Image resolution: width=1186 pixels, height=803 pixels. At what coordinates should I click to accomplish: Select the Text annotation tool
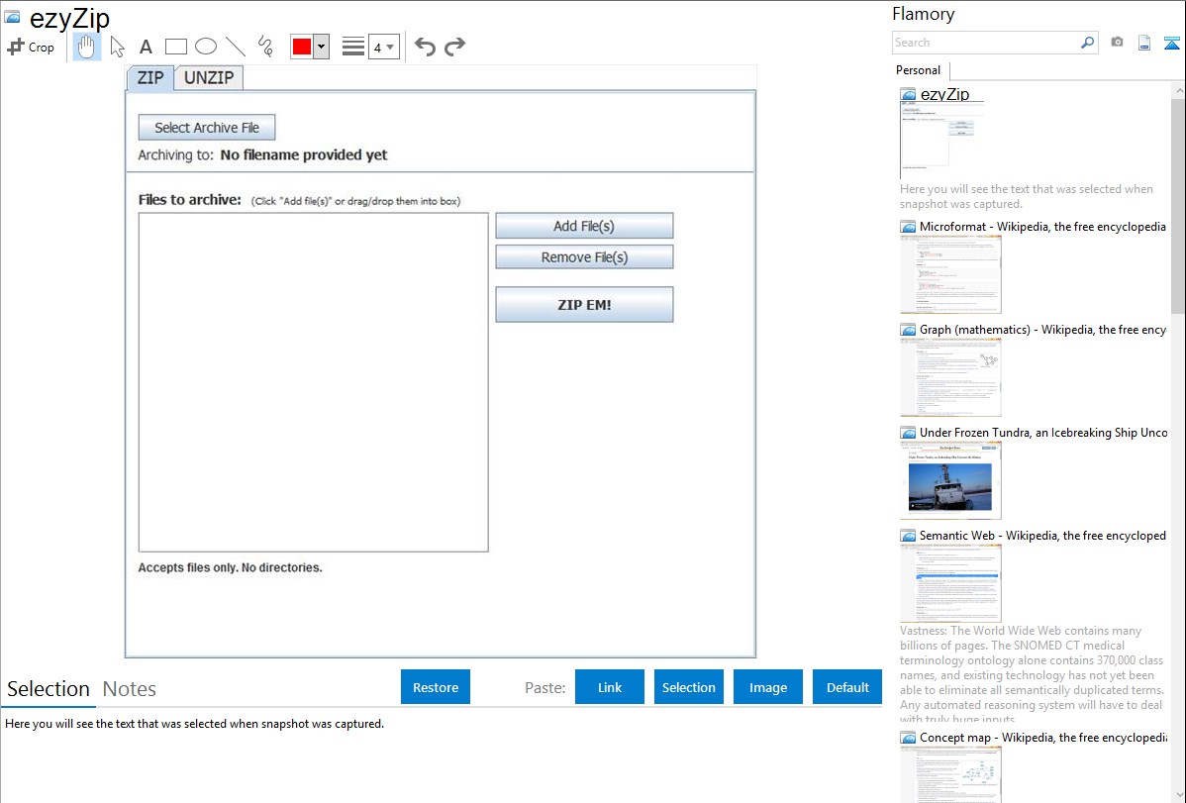coord(146,47)
